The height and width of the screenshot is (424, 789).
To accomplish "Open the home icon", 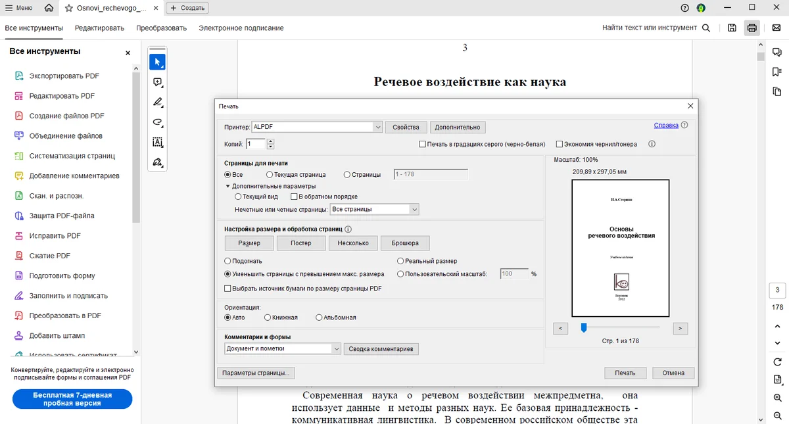I will [49, 8].
